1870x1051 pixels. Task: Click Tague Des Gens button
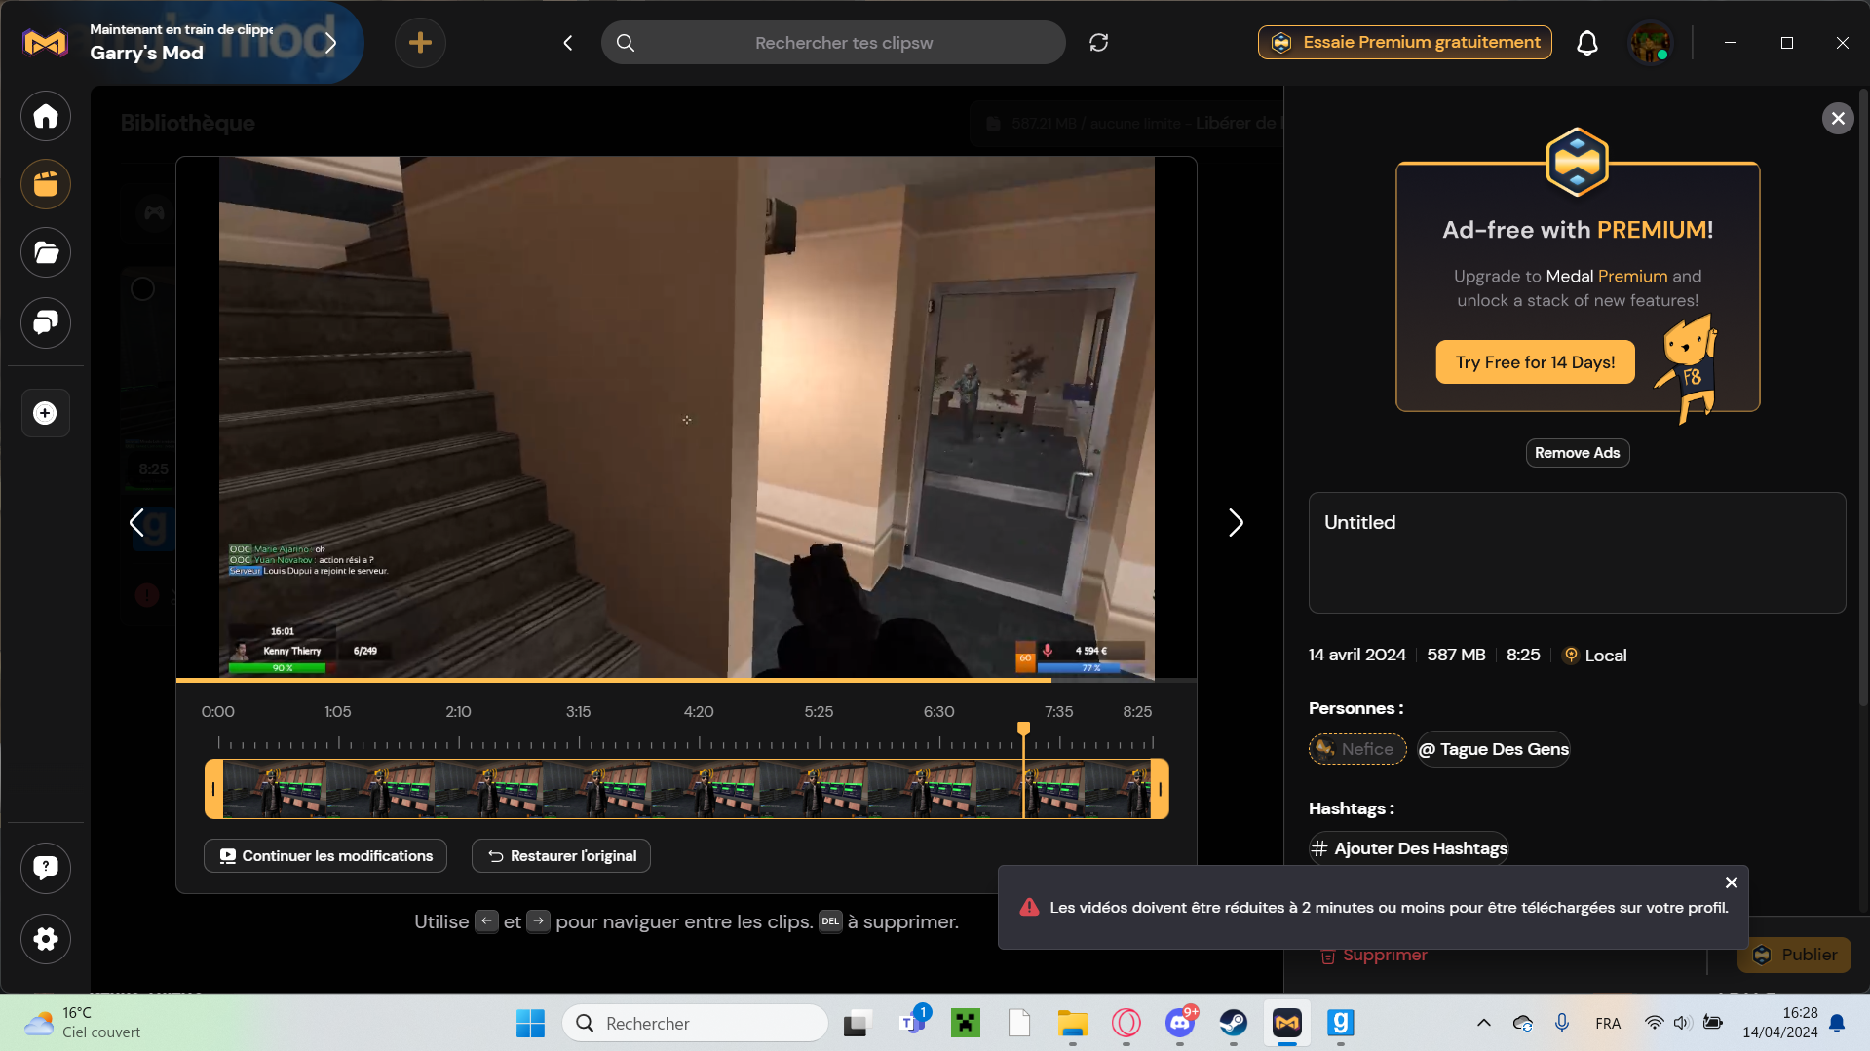tap(1493, 749)
